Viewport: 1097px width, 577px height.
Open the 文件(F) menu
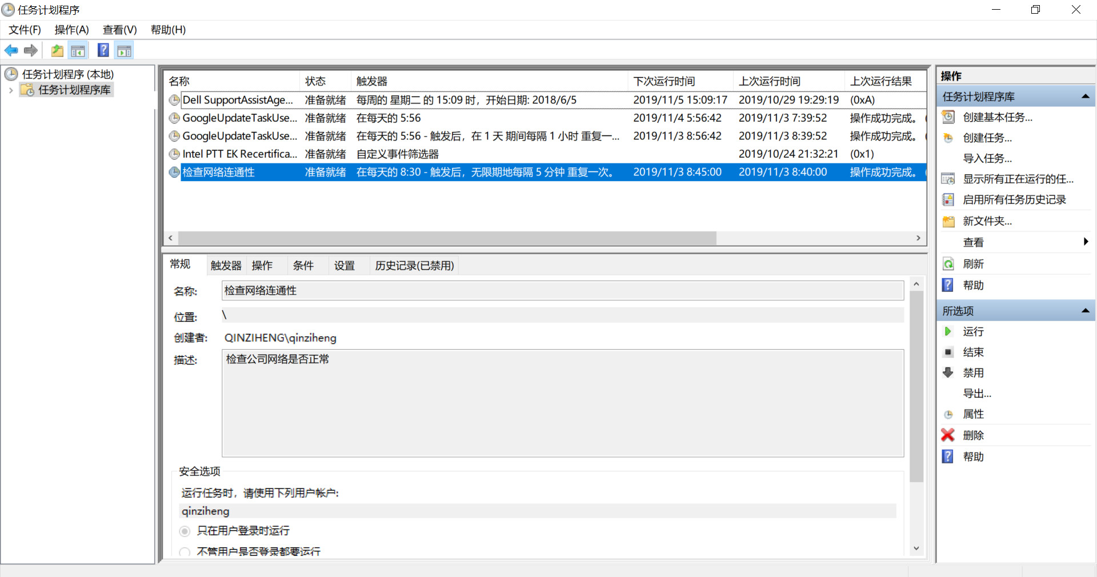point(25,30)
